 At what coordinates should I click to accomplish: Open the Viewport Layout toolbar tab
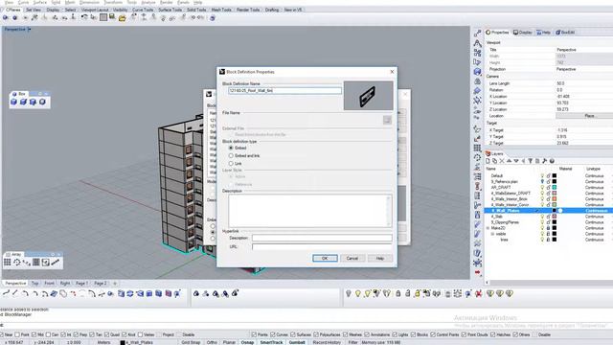point(95,10)
